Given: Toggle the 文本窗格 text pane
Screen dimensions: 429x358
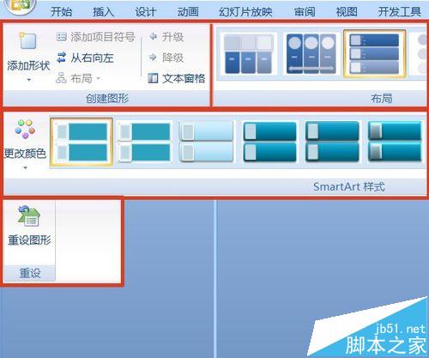Looking at the screenshot, I should click(x=177, y=78).
